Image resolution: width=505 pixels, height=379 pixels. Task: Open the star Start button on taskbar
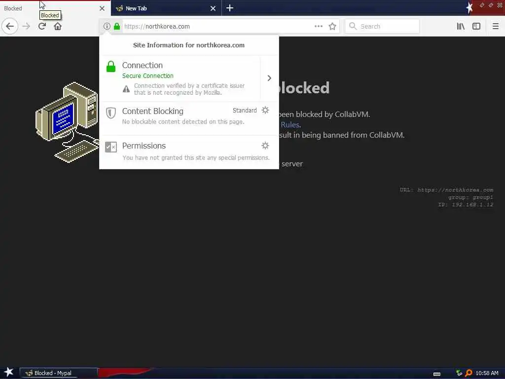click(8, 372)
